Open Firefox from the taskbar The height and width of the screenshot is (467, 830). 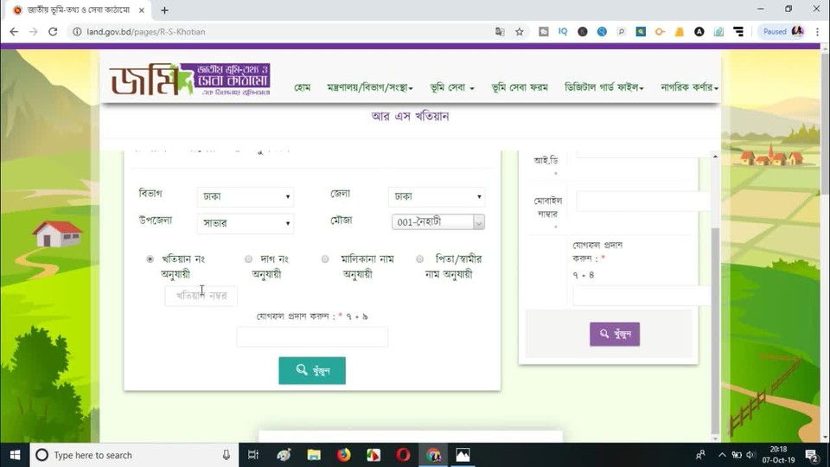(343, 455)
